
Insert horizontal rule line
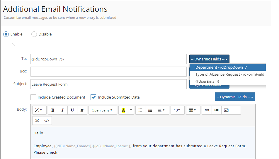coord(236,110)
